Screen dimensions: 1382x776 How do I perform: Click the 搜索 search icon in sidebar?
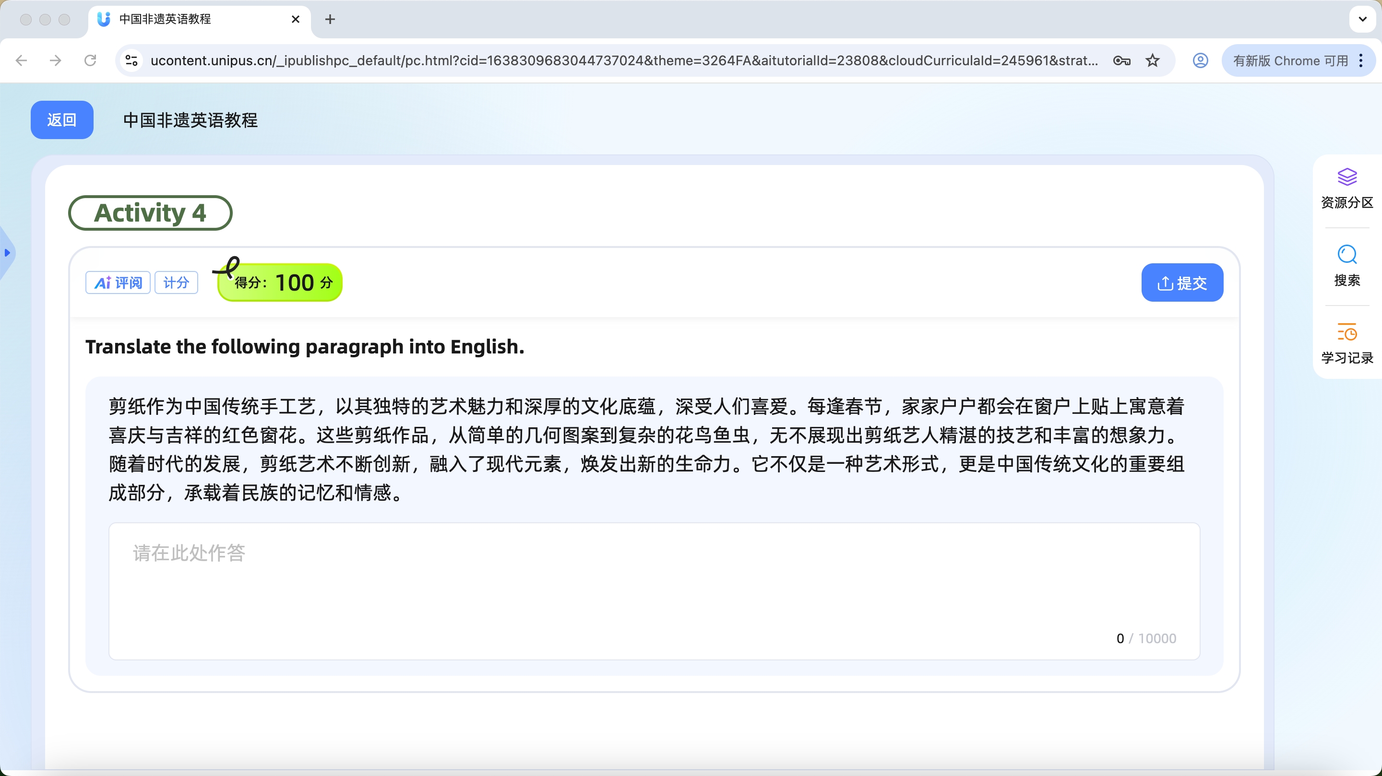coord(1346,255)
